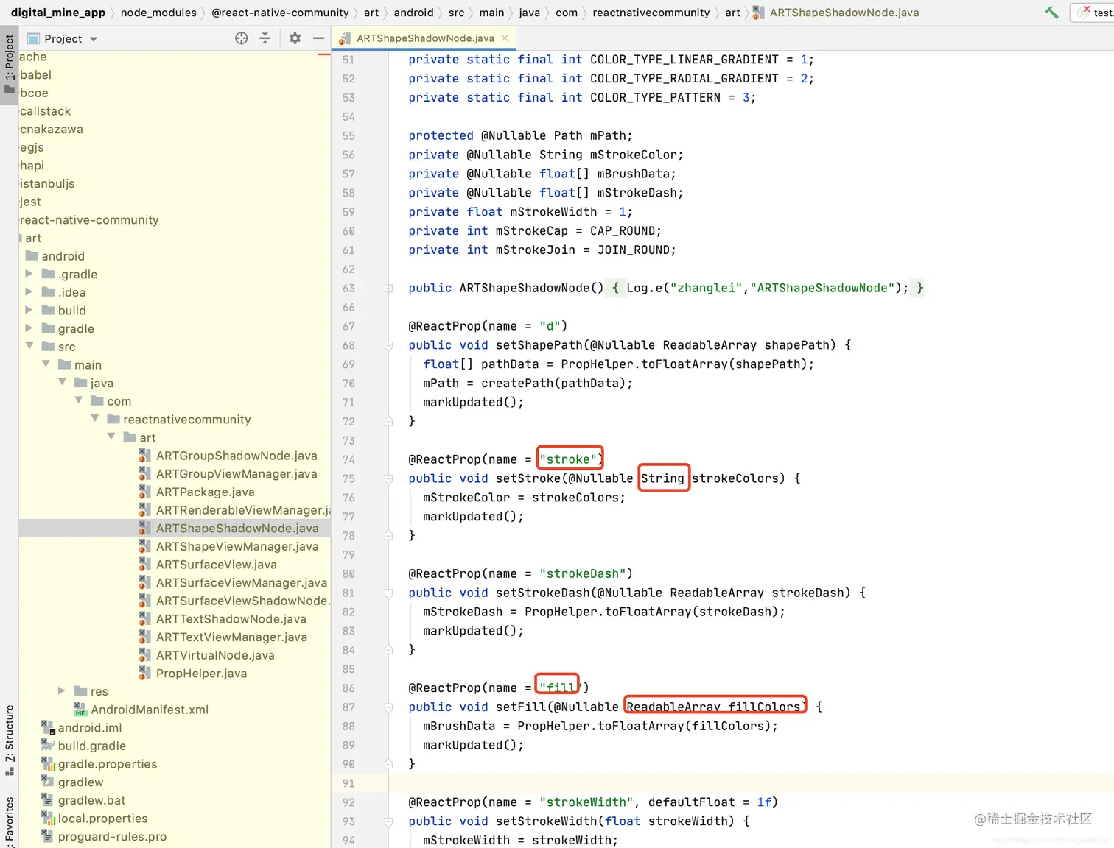The image size is (1114, 848).
Task: Expand the res folder
Action: coord(62,691)
